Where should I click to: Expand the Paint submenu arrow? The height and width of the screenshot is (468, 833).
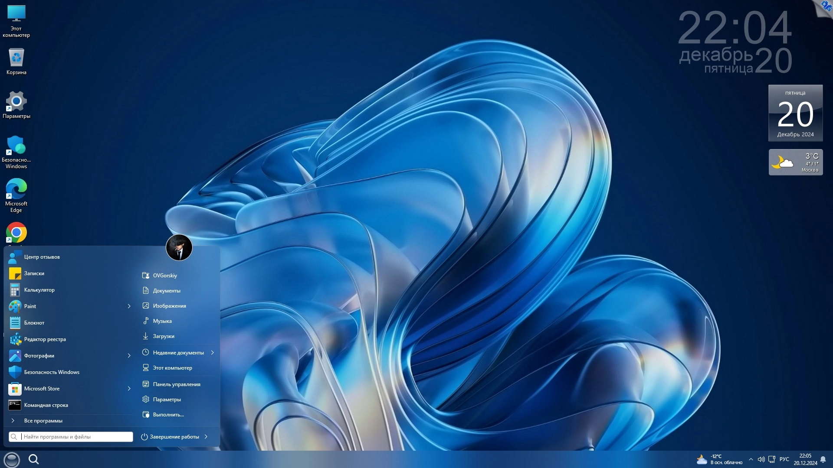[x=129, y=306]
